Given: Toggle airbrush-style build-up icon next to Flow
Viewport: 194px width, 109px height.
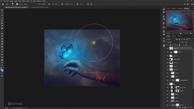Looking at the screenshot, I should pyautogui.click(x=62, y=4).
